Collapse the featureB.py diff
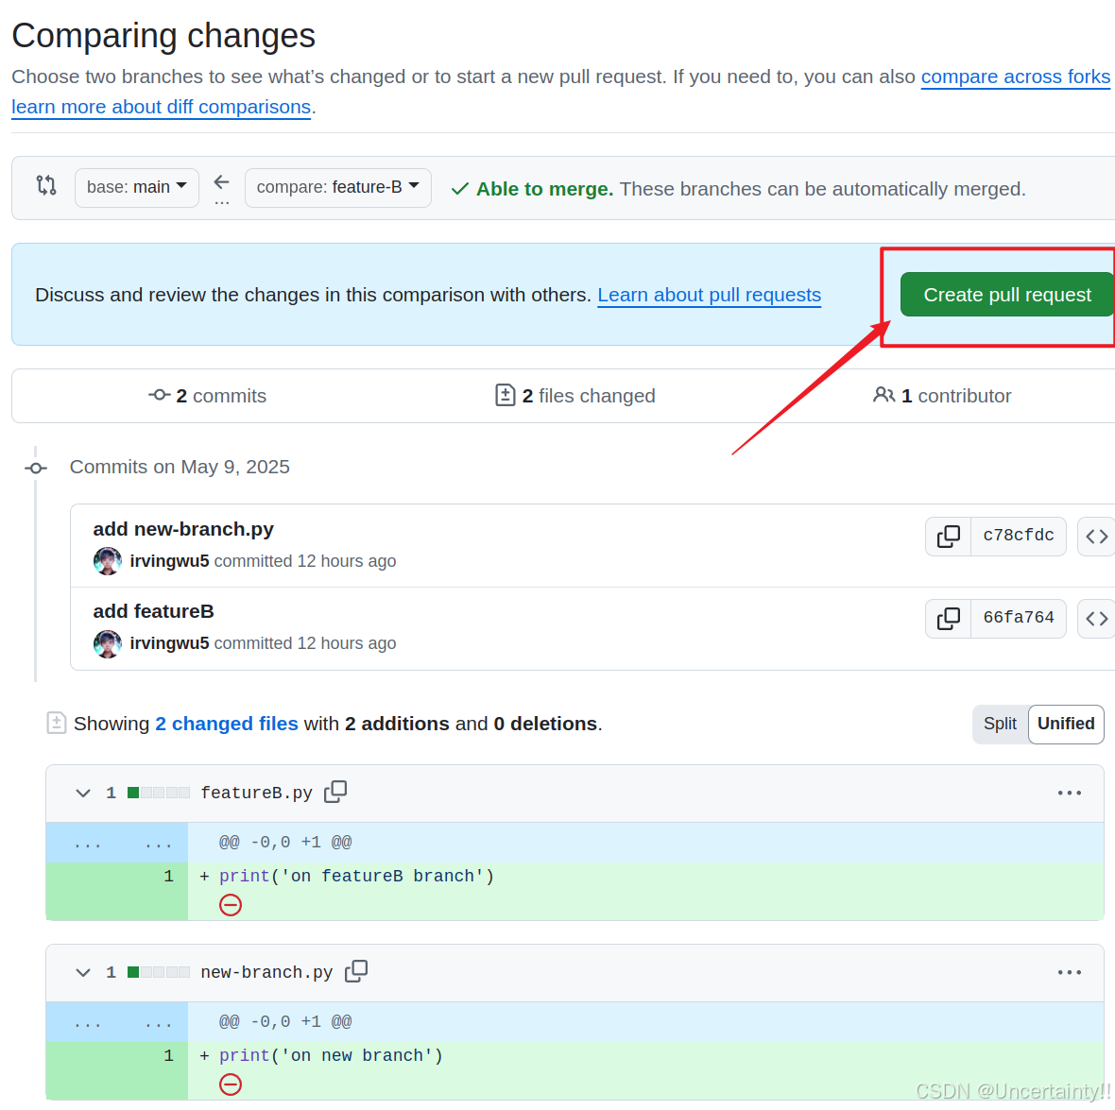 tap(83, 793)
